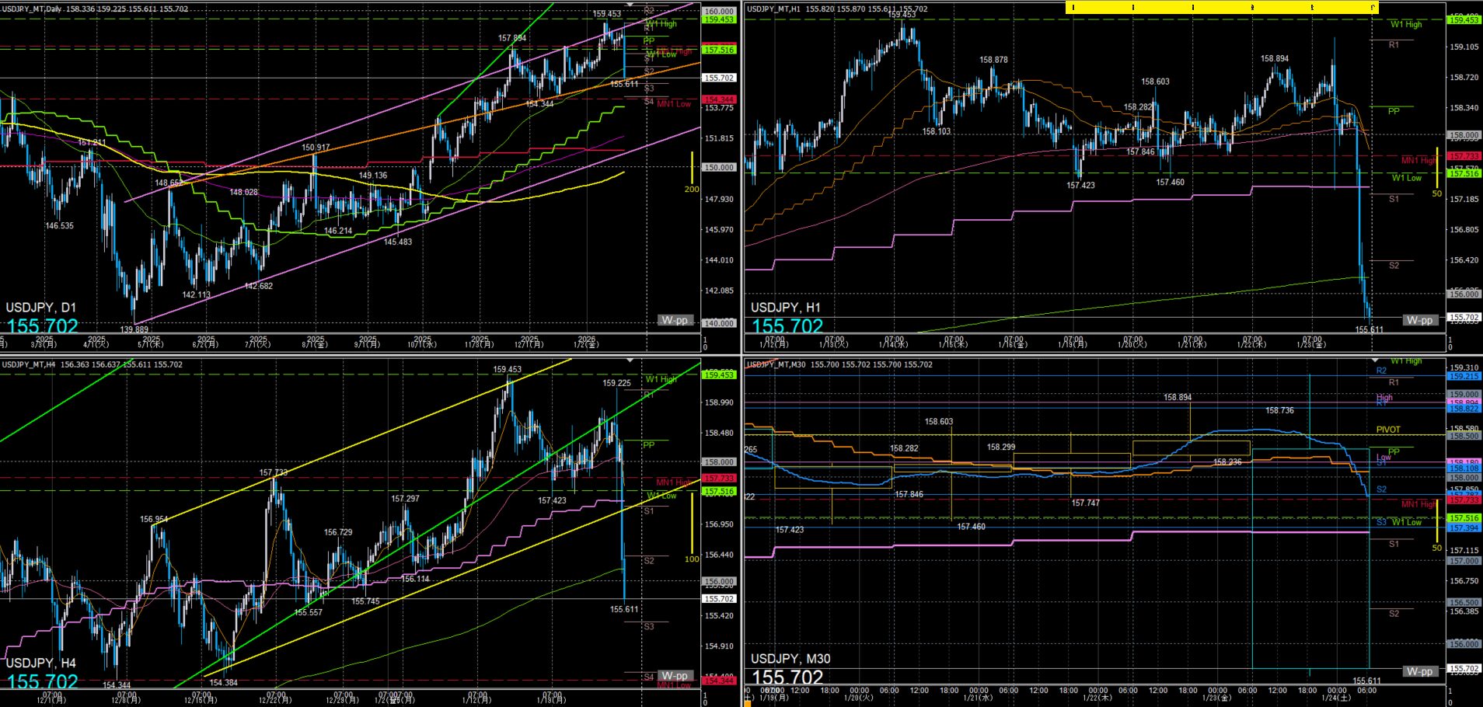Click the red 157.733 price tag on H4
The height and width of the screenshot is (707, 1483).
(x=719, y=479)
